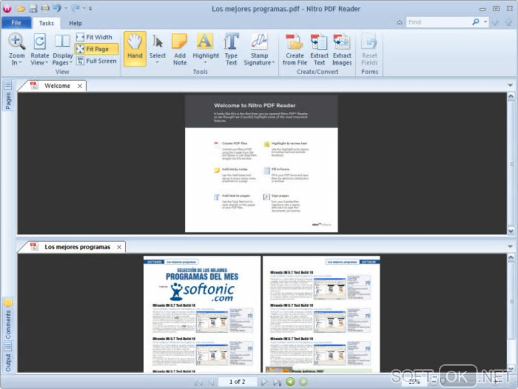Click the Zoom In tool
Image resolution: width=518 pixels, height=389 pixels.
pos(17,49)
